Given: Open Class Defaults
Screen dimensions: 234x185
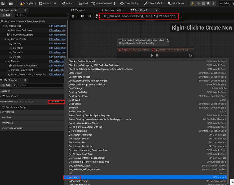Looking at the screenshot, I should click(154, 3).
